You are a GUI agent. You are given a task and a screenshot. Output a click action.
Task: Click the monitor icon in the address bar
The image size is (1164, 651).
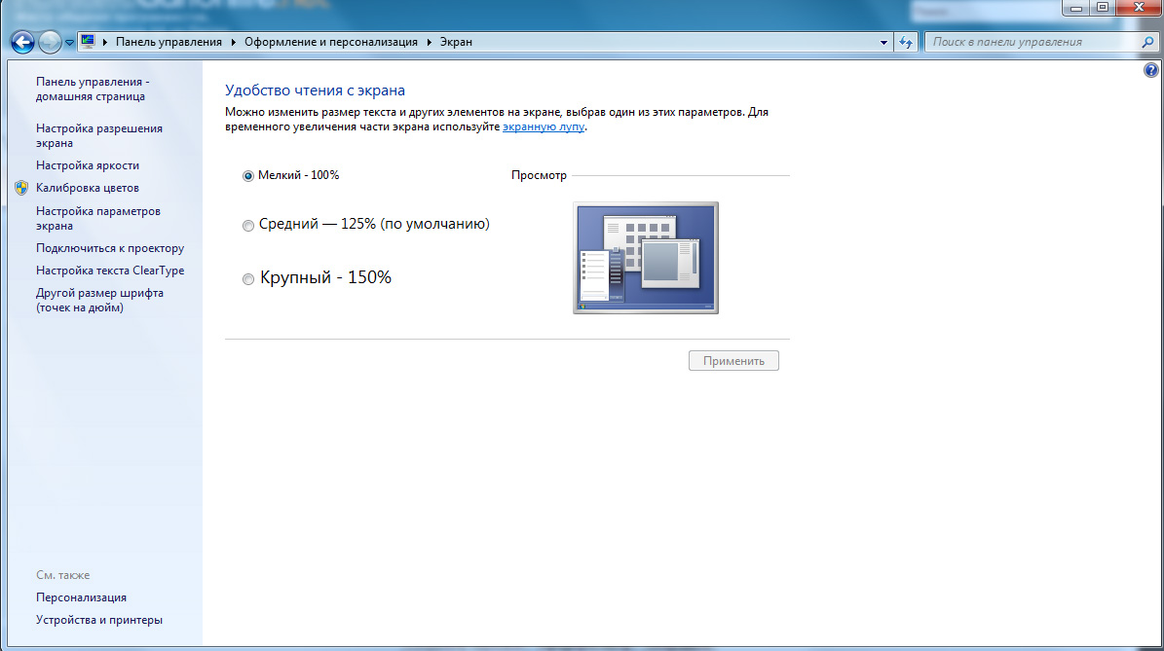click(x=88, y=42)
